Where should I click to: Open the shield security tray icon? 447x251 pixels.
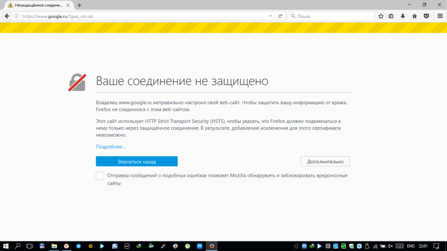[x=351, y=246]
